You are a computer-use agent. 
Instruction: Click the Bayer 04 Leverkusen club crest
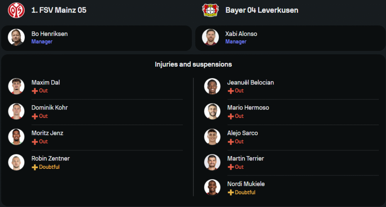[210, 10]
